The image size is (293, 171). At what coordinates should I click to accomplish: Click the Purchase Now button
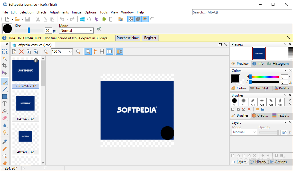click(x=128, y=38)
